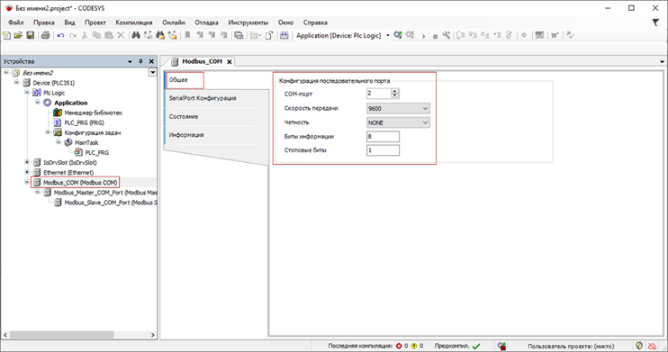Image resolution: width=668 pixels, height=352 pixels.
Task: Open the Application [Device: Plc Logic] dropdown arrow
Action: (388, 35)
